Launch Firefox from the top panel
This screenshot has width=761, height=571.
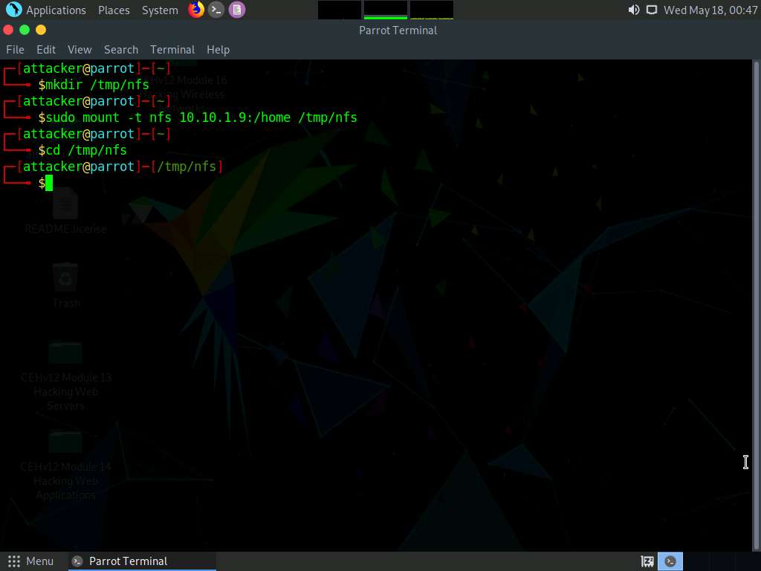pyautogui.click(x=196, y=10)
